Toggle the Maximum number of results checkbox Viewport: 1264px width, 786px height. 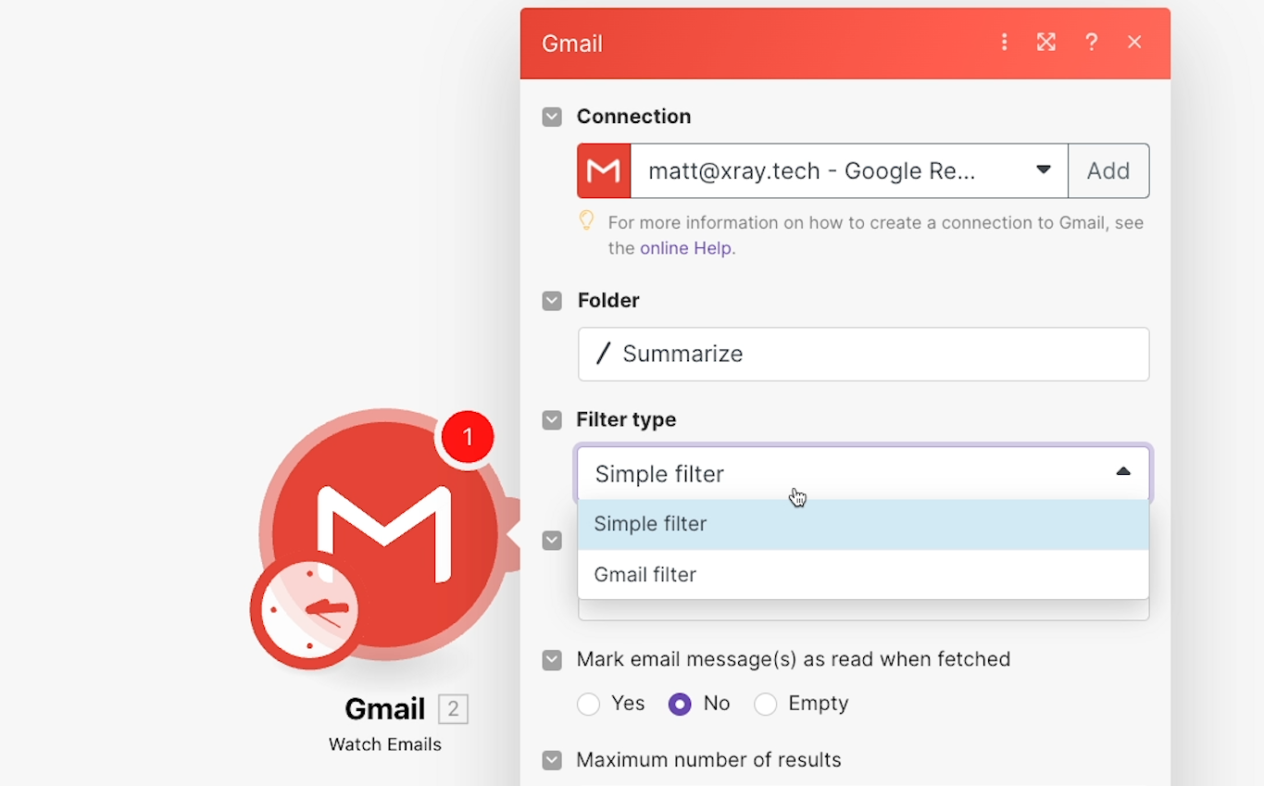coord(552,761)
